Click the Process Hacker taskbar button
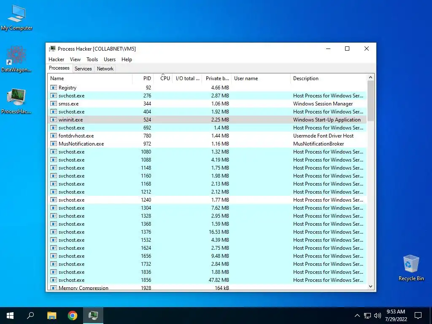The width and height of the screenshot is (432, 324). coord(93,316)
